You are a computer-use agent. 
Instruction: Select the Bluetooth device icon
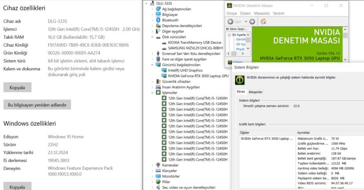point(158,20)
